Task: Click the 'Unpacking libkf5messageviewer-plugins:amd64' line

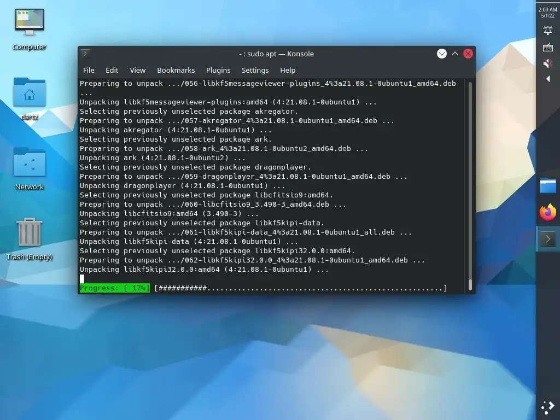Action: [228, 102]
